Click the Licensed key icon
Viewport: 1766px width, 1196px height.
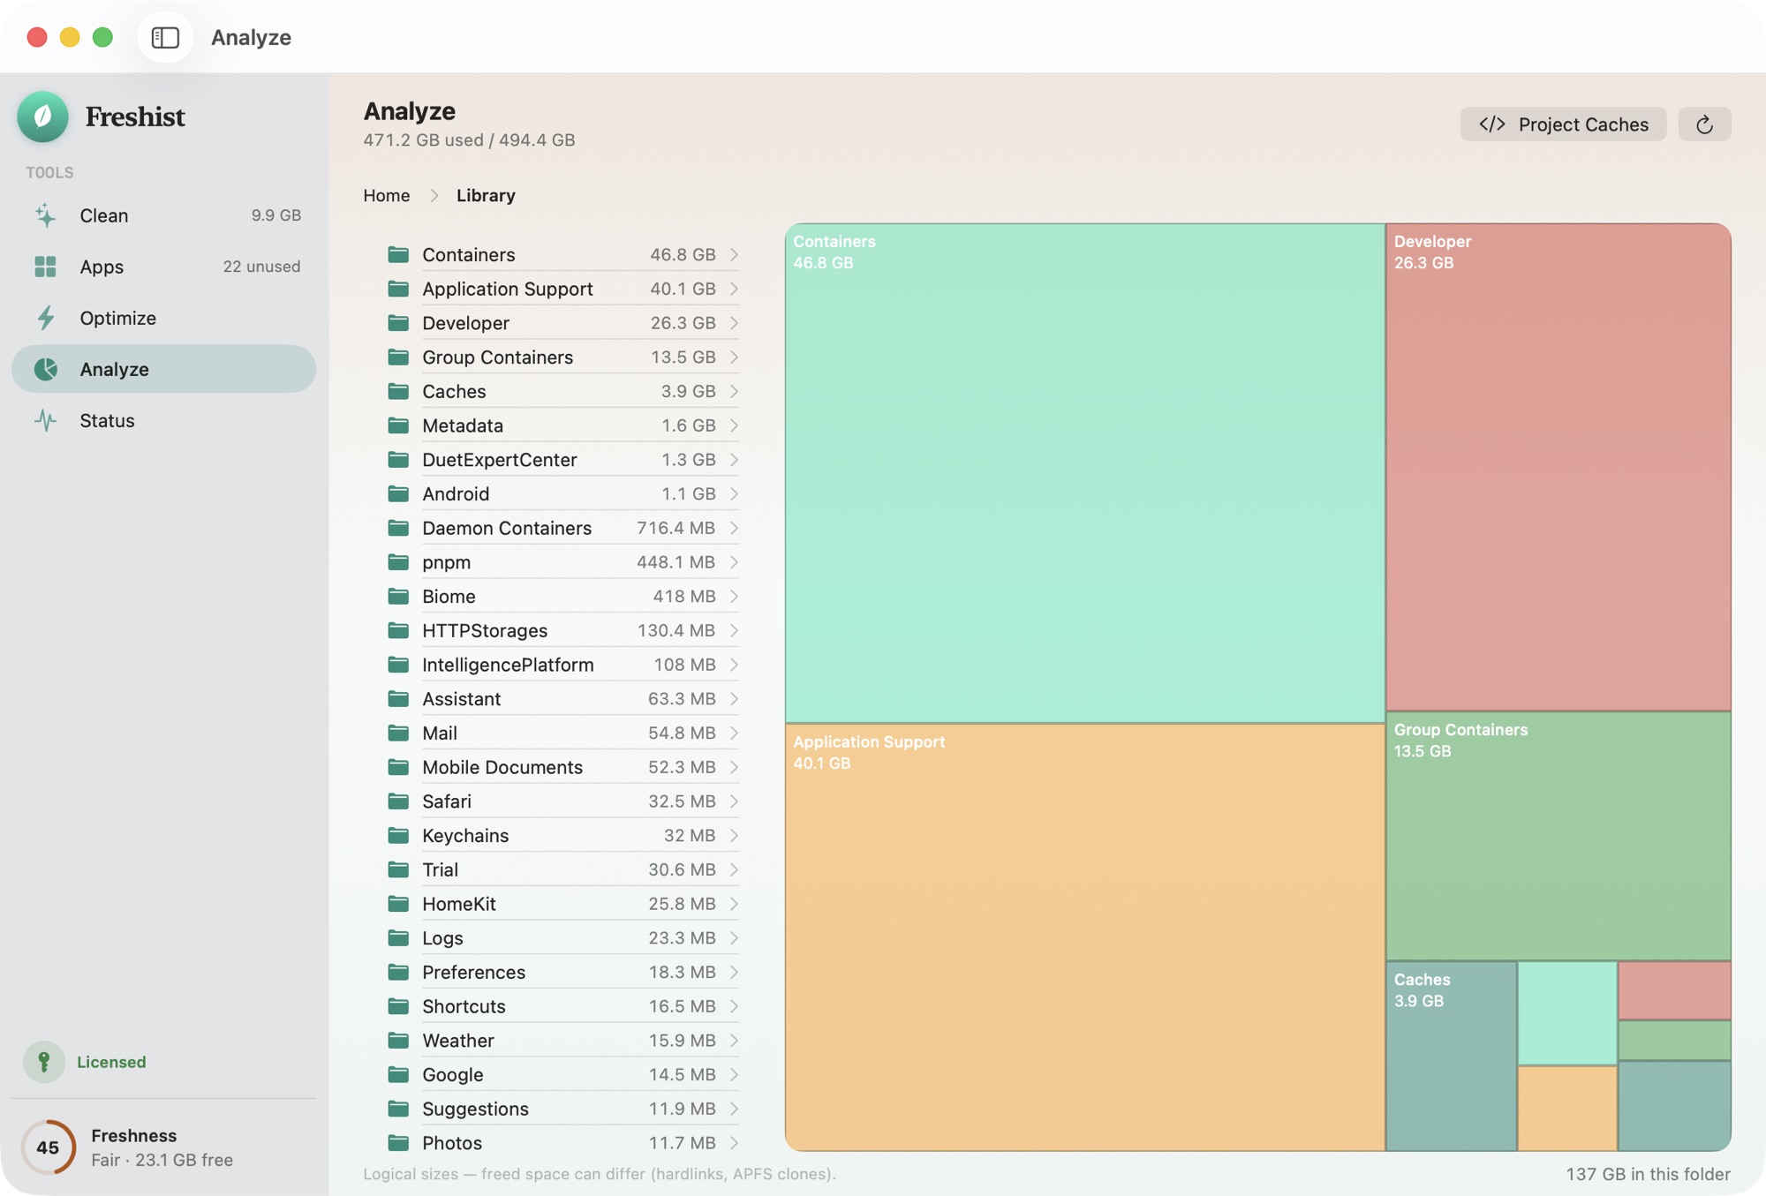pos(43,1062)
